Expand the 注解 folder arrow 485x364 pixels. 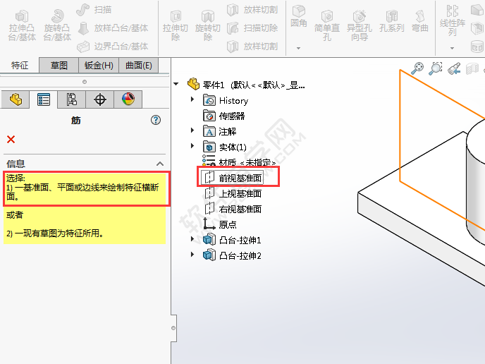[x=192, y=131]
